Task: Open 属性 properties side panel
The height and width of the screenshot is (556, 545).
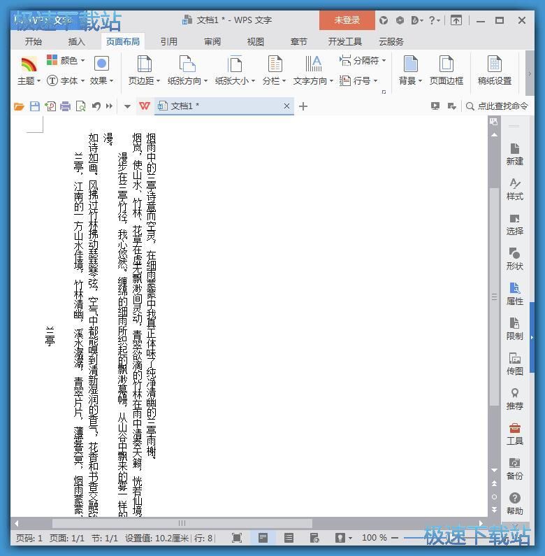Action: click(x=514, y=294)
